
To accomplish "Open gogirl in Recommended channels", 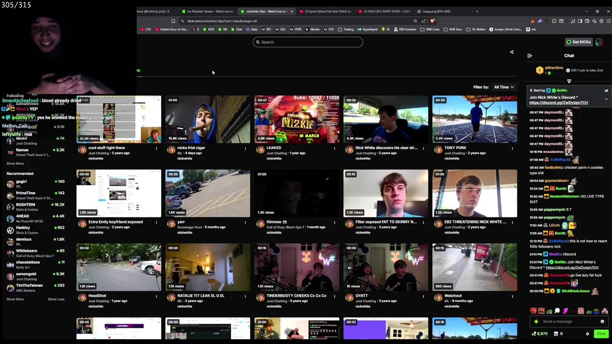I will coord(35,183).
